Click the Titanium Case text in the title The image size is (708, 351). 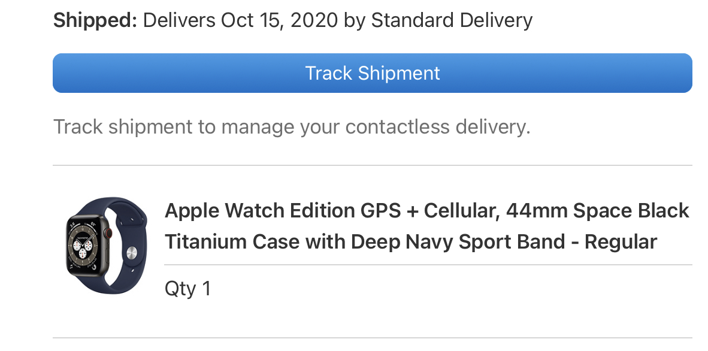(230, 242)
